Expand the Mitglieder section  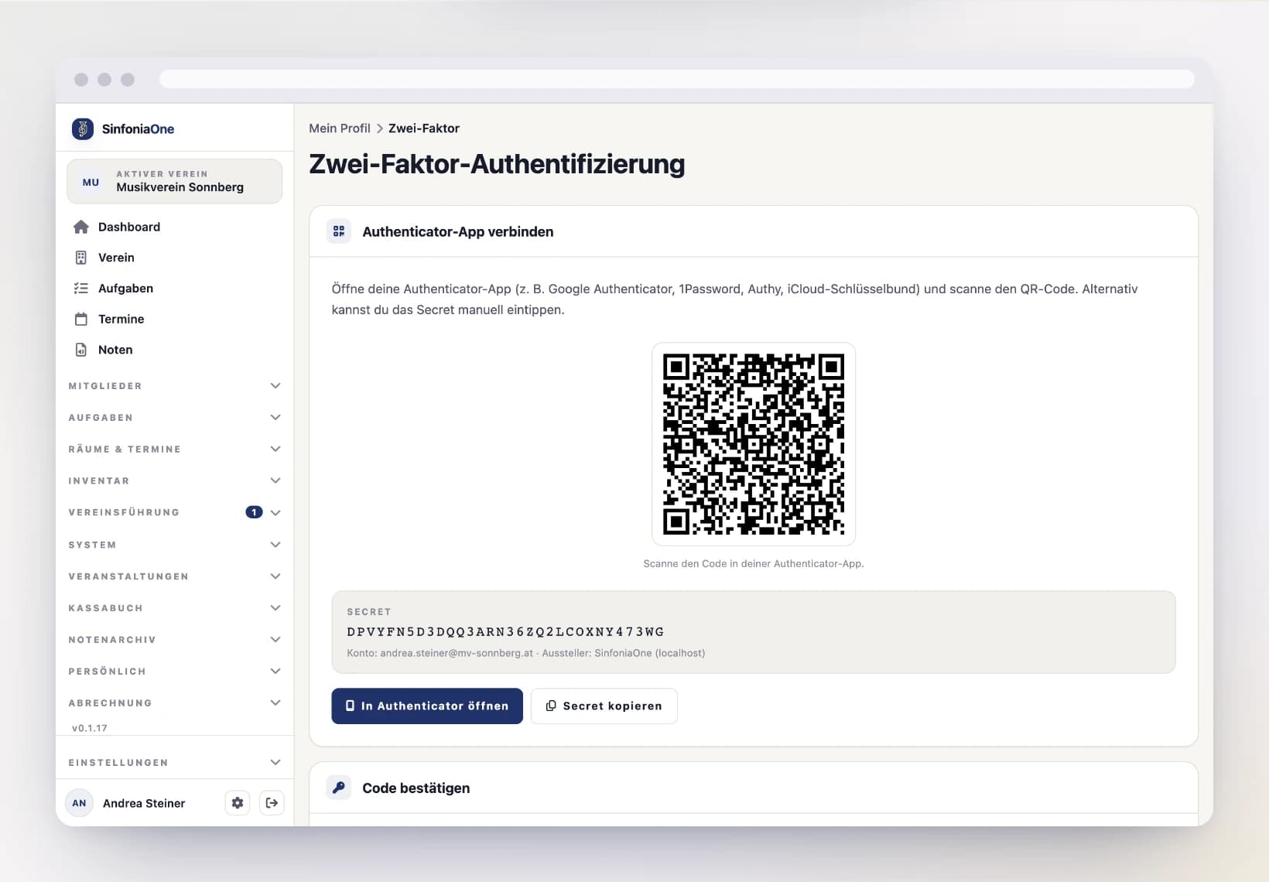click(x=175, y=386)
